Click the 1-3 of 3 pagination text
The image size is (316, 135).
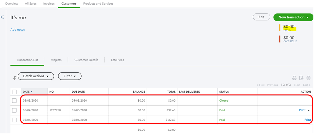click(286, 85)
